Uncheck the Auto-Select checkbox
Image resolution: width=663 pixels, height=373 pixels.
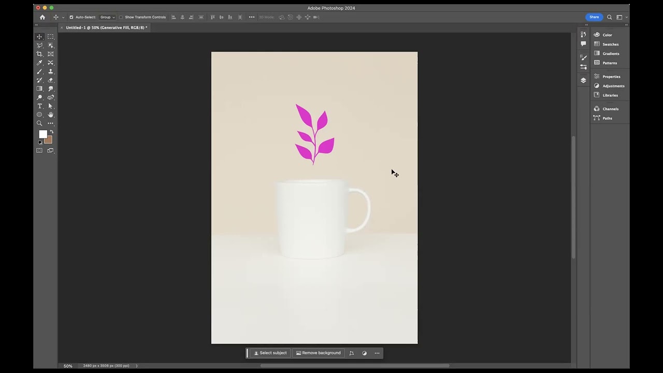(71, 17)
